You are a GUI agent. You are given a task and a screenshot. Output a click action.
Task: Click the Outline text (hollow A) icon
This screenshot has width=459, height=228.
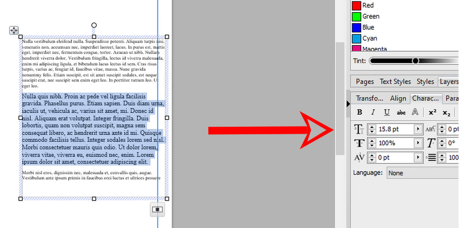tap(415, 113)
